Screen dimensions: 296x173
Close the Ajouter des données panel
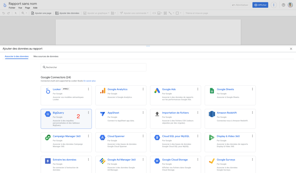pos(291,49)
